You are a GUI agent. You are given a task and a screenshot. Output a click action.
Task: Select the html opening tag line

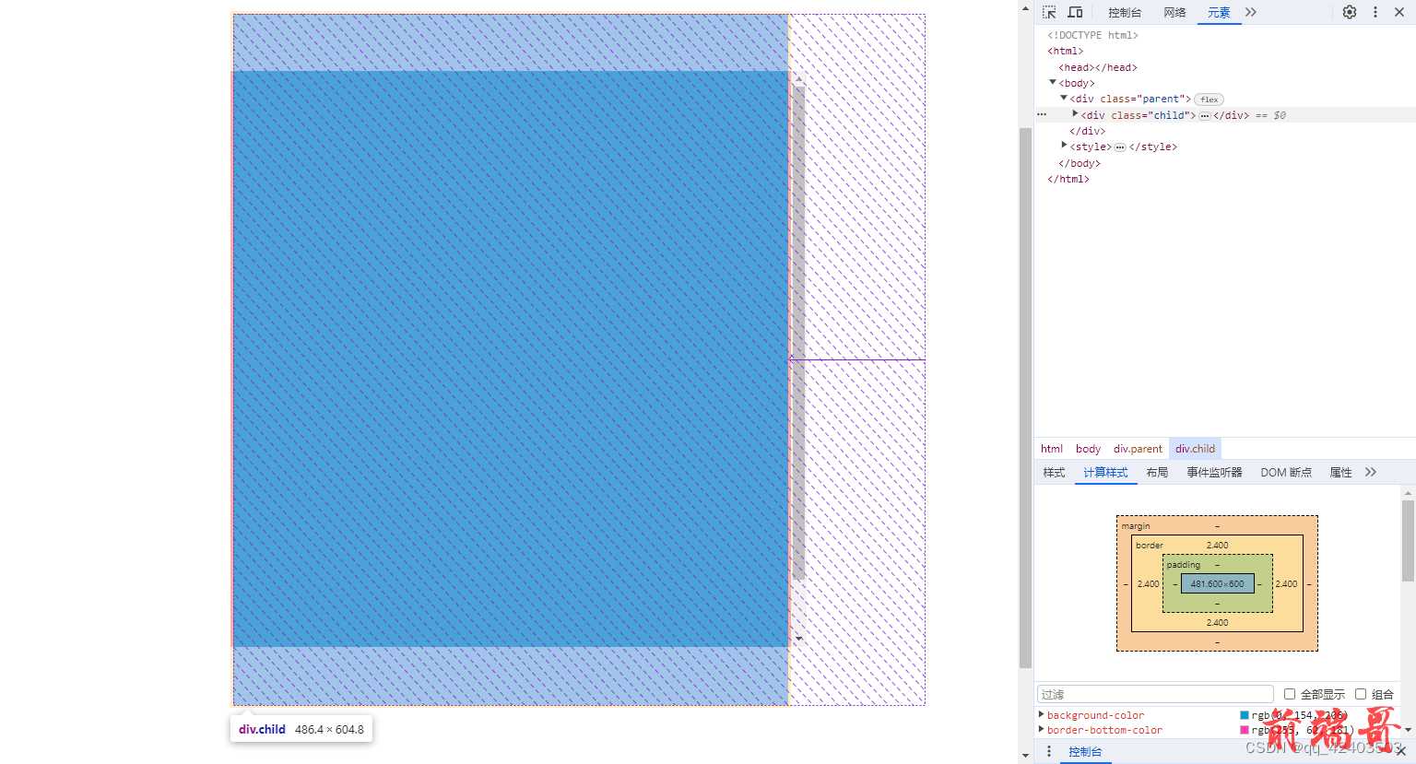pyautogui.click(x=1066, y=51)
